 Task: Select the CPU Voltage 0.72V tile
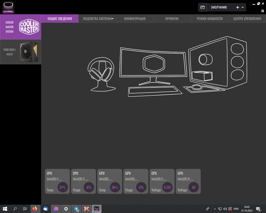162,181
